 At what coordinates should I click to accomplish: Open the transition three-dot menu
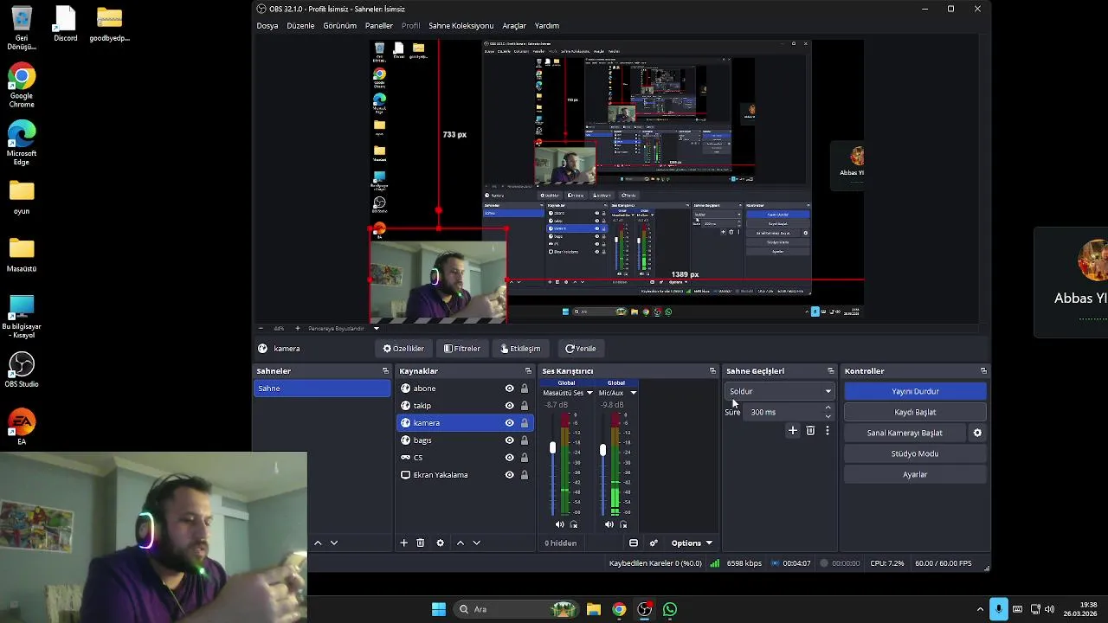828,430
